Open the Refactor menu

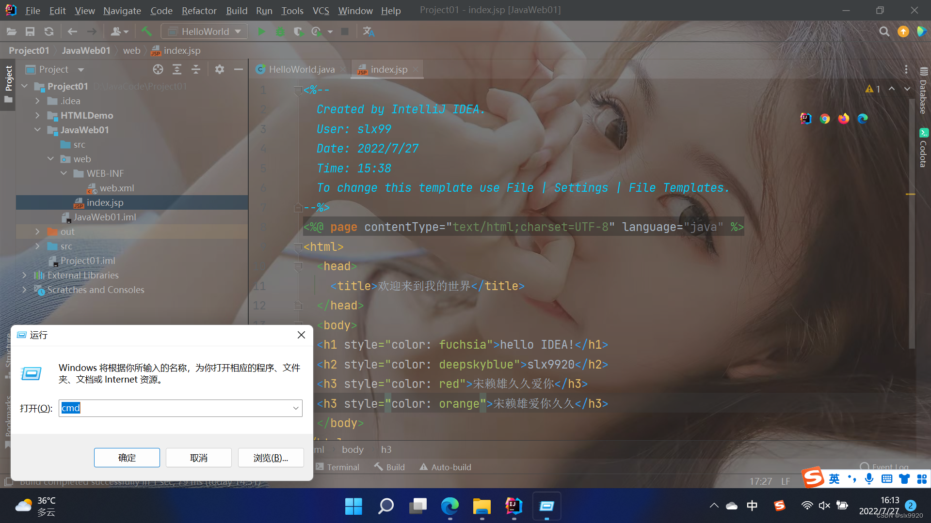(x=199, y=10)
